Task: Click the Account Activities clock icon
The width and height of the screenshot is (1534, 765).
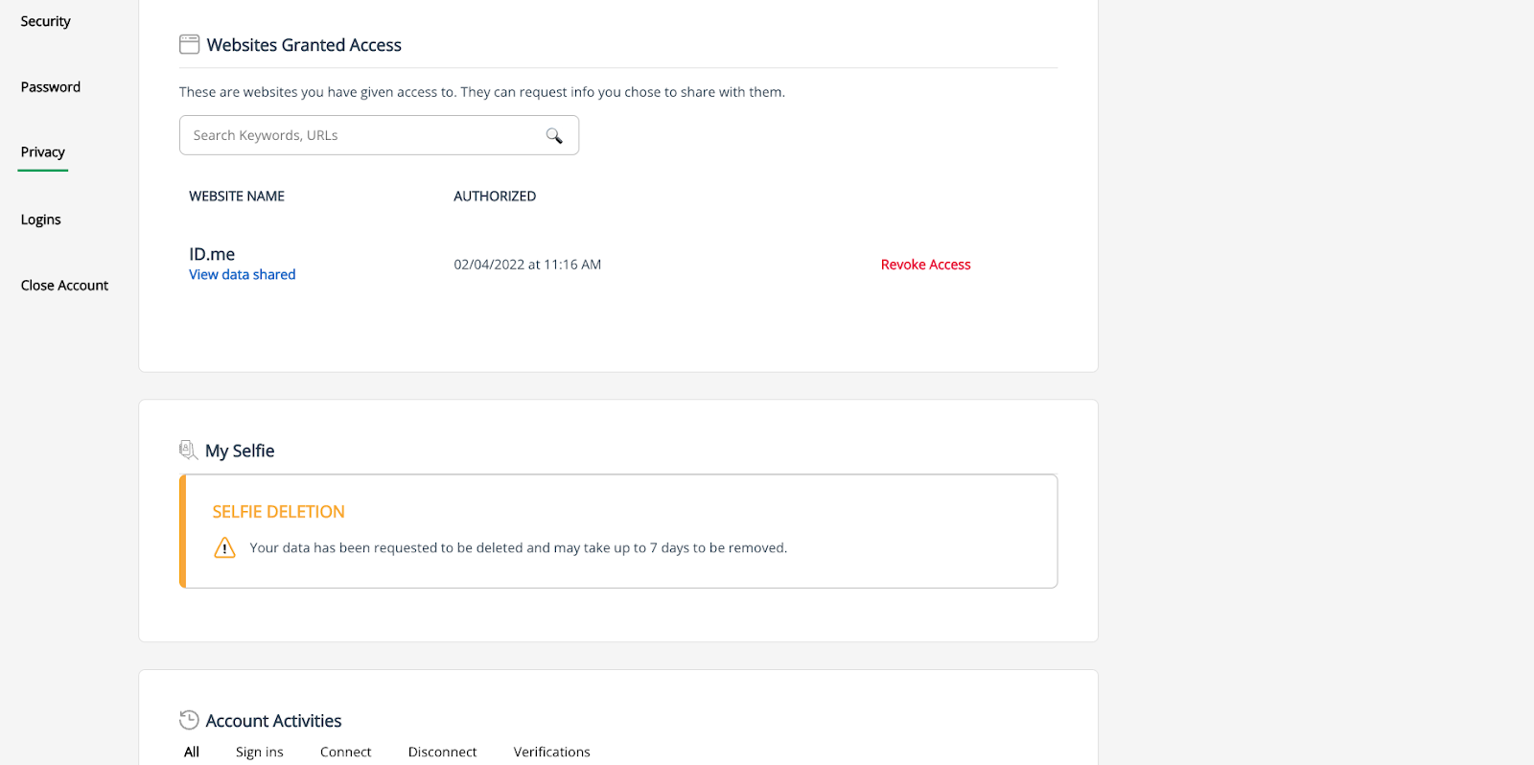Action: point(189,720)
